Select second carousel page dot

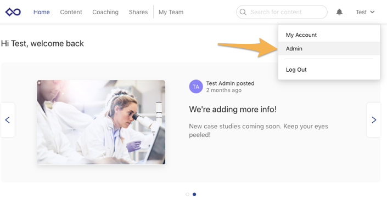[x=194, y=195]
